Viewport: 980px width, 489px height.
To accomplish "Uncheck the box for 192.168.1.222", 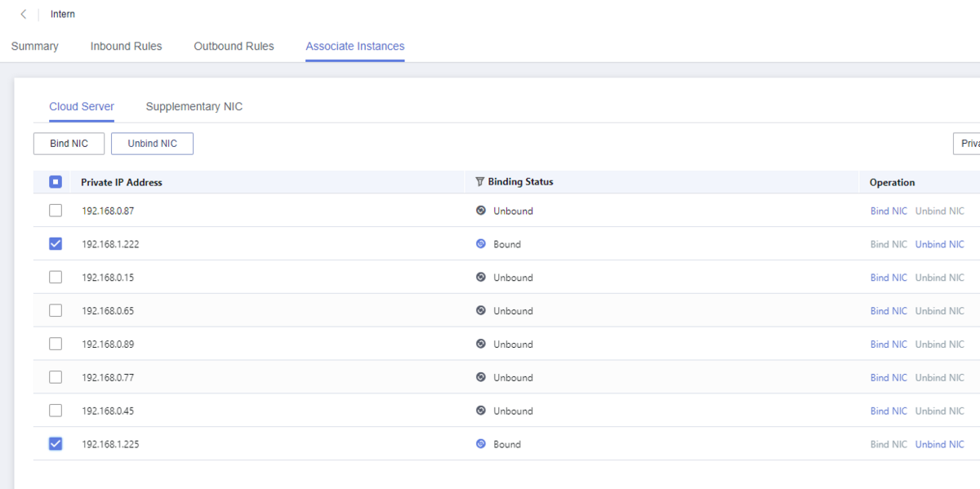I will [56, 244].
